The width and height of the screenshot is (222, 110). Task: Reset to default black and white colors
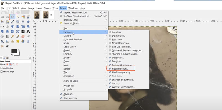(12, 55)
